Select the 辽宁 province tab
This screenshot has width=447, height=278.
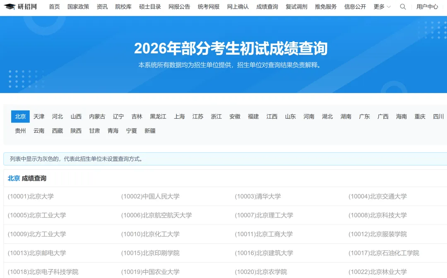pyautogui.click(x=118, y=117)
